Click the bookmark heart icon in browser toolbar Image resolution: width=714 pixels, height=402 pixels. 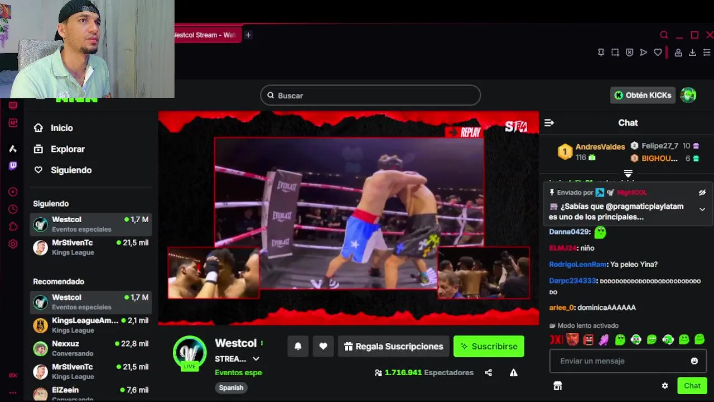[x=658, y=52]
